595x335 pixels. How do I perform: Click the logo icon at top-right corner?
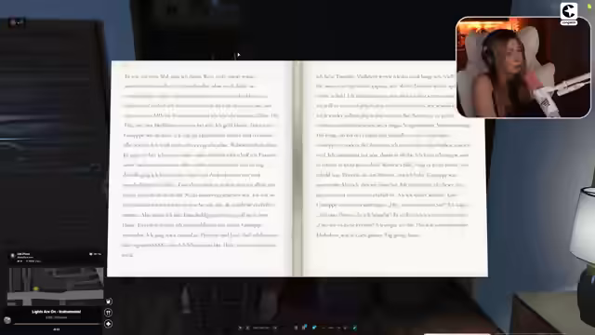[x=568, y=11]
